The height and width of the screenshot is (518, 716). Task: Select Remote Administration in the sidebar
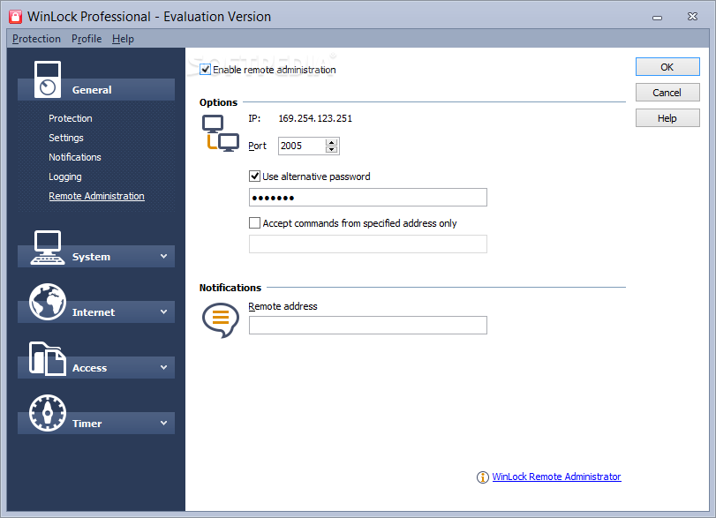pos(96,196)
